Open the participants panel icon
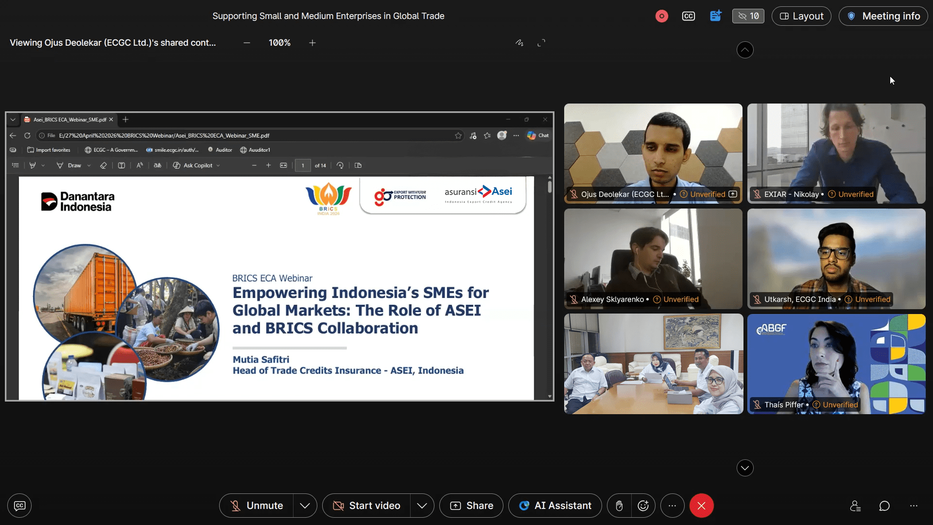Viewport: 933px width, 525px height. 855,506
